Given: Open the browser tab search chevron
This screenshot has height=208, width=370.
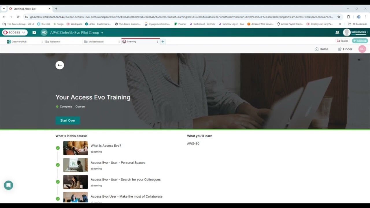Looking at the screenshot, I should click(x=4, y=9).
